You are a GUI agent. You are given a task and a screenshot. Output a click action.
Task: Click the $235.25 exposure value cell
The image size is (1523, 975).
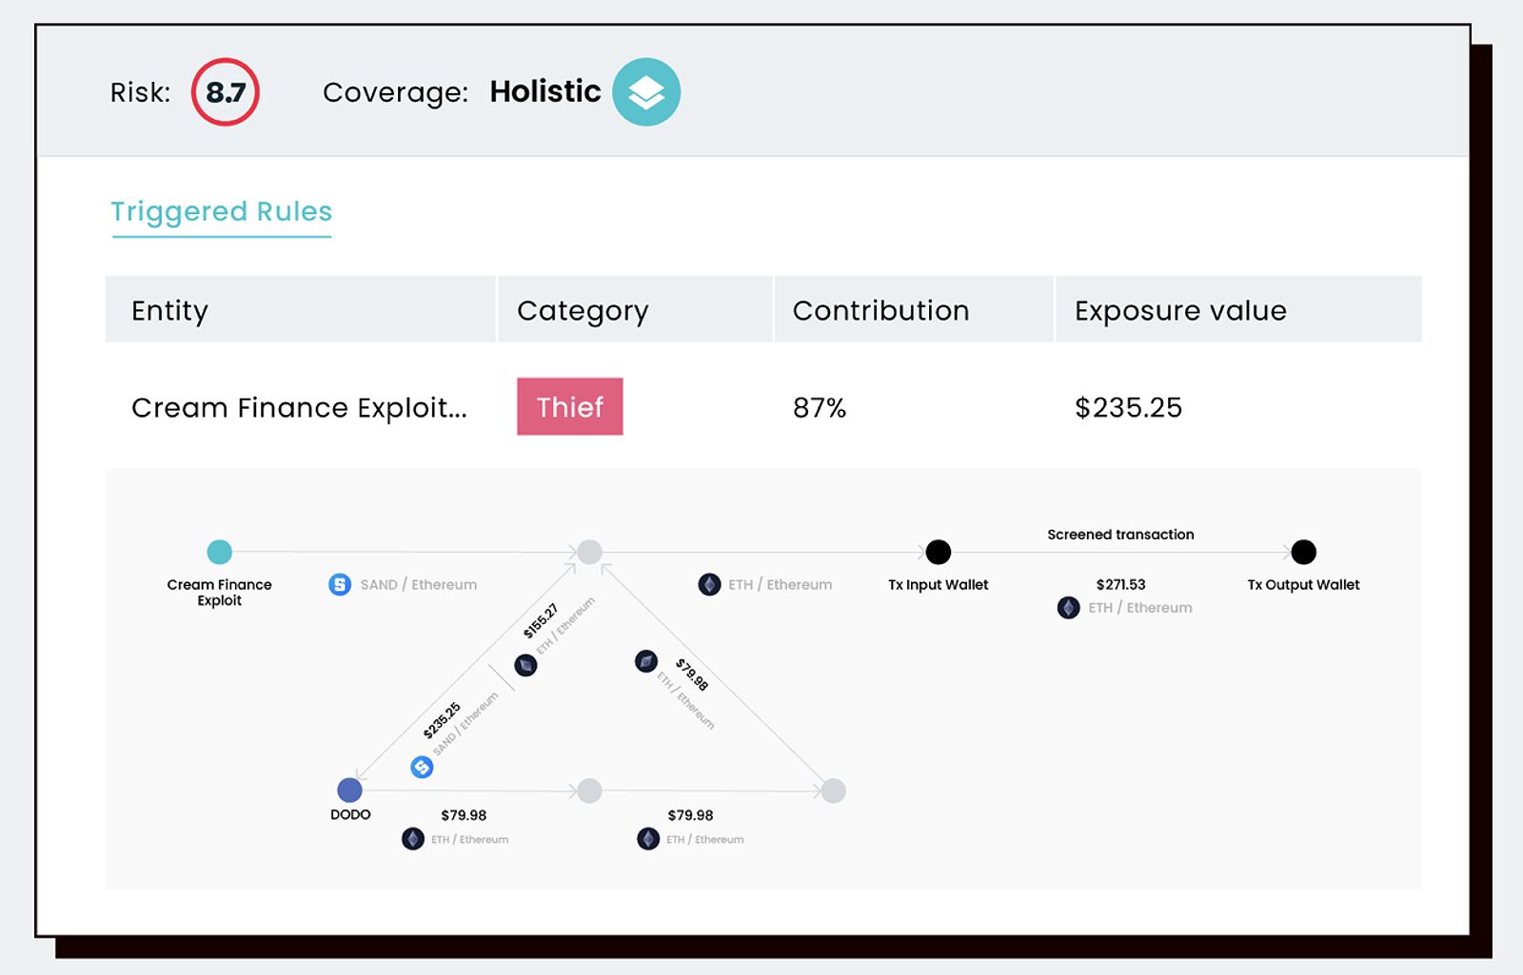click(1128, 408)
